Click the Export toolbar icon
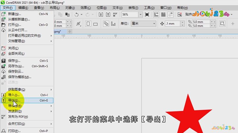The width and height of the screenshot is (238, 133). coord(108,14)
